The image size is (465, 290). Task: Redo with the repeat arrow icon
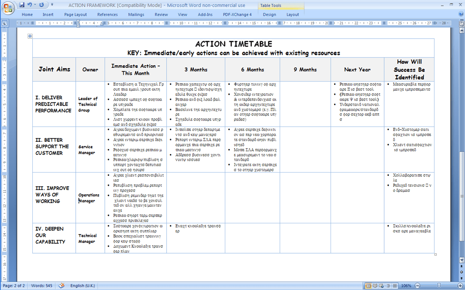(x=41, y=5)
